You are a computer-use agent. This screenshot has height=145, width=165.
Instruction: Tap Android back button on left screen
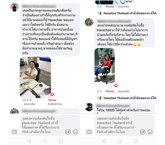point(29,141)
